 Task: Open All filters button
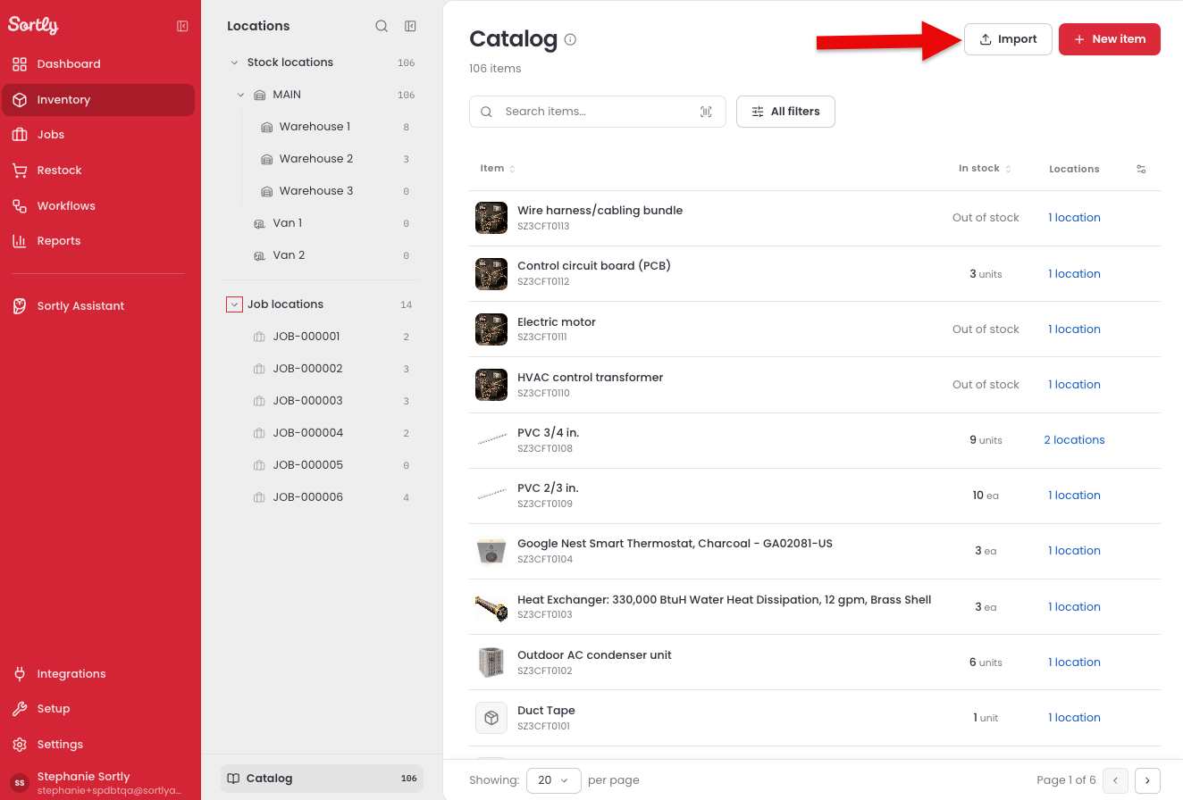pos(785,112)
